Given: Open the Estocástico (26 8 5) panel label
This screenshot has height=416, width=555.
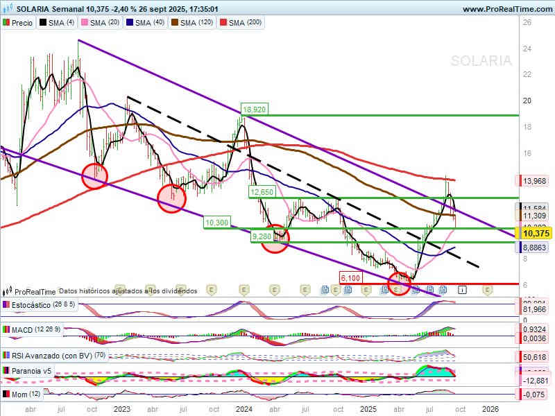Looking at the screenshot, I should pos(40,304).
